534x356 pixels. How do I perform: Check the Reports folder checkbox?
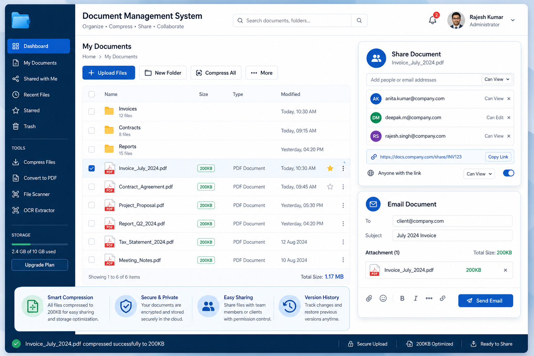pyautogui.click(x=91, y=149)
